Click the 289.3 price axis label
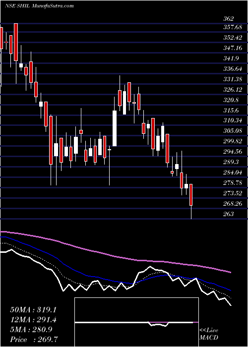 231,162
